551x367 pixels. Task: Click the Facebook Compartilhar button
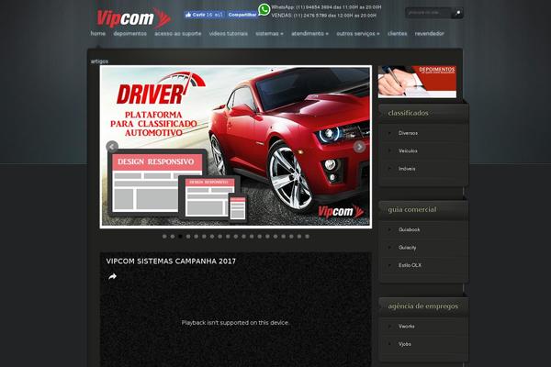[242, 15]
